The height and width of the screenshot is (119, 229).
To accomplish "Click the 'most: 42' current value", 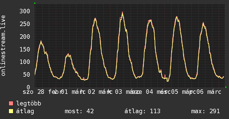I will (79, 111).
